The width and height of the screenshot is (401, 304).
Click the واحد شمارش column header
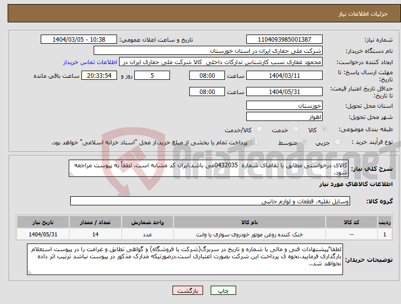[x=148, y=222]
